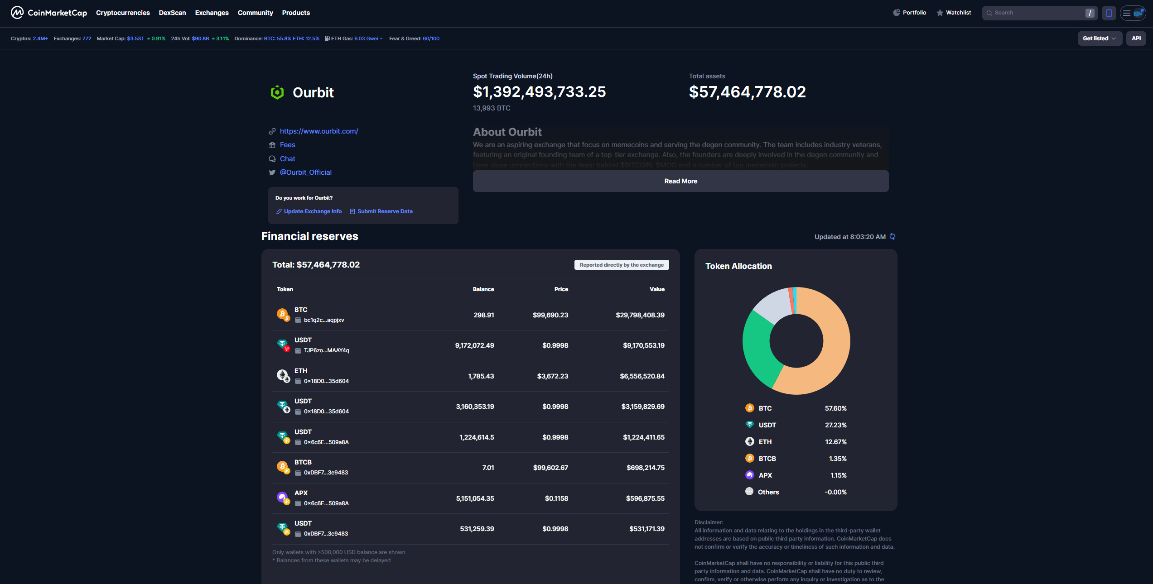
Task: Click the USDT icon in Token Allocation legend
Action: pos(750,425)
